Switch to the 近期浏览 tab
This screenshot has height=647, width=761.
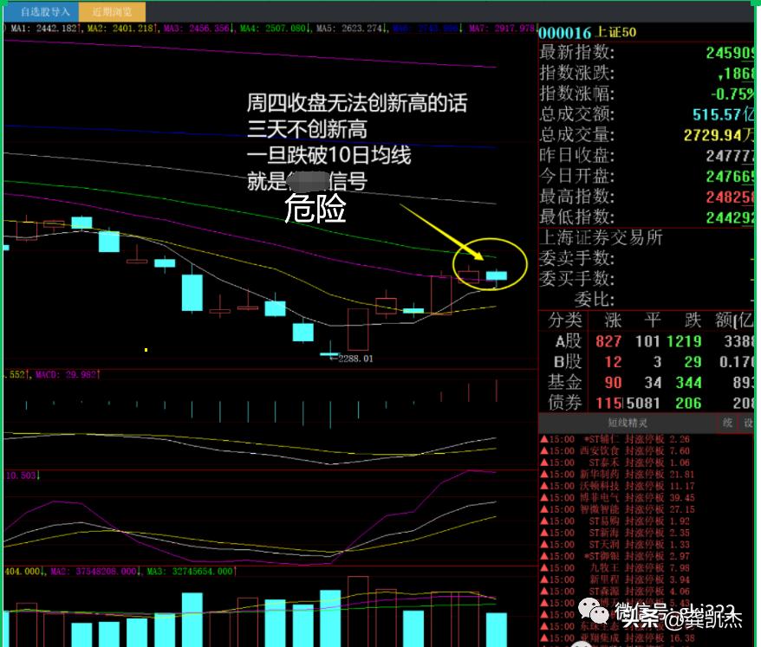112,11
